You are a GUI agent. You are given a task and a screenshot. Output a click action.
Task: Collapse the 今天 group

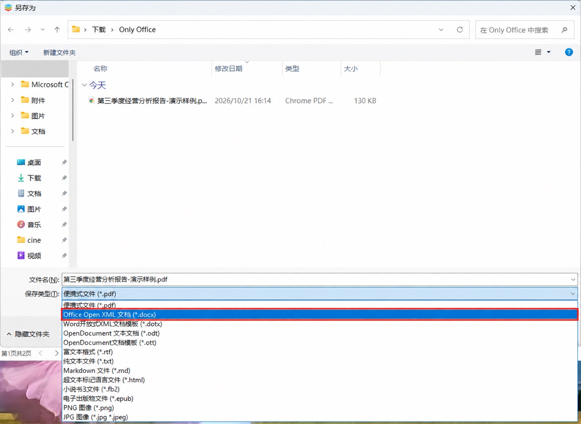point(84,85)
